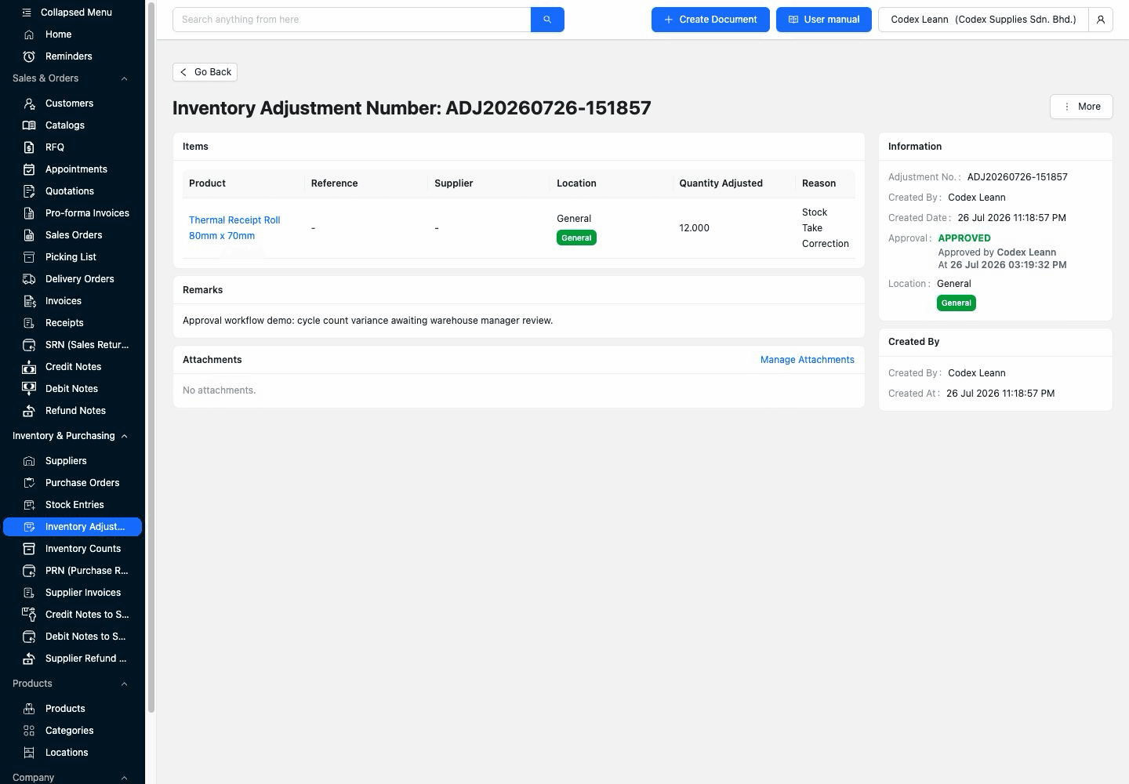Open the More actions dropdown
This screenshot has width=1129, height=784.
pyautogui.click(x=1081, y=107)
